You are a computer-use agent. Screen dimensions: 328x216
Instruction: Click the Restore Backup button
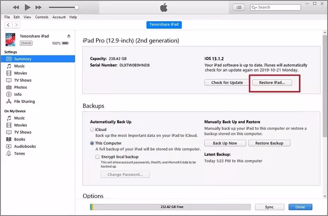coord(269,143)
